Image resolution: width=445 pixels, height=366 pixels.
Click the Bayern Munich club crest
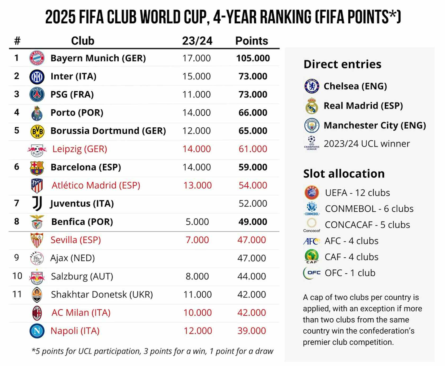click(37, 58)
